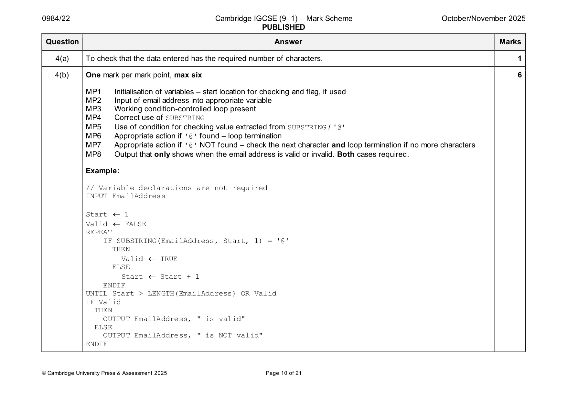Select the title "Cambridge IGCSE (9–1) – Mark Scheme"
The image size is (567, 400).
tap(283, 18)
